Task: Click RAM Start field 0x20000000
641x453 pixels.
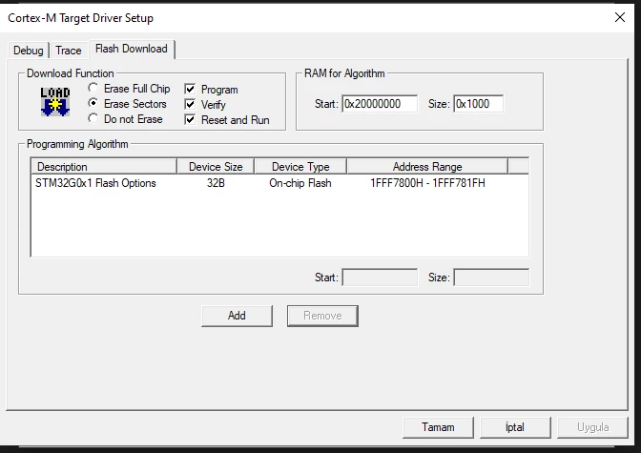Action: point(380,104)
